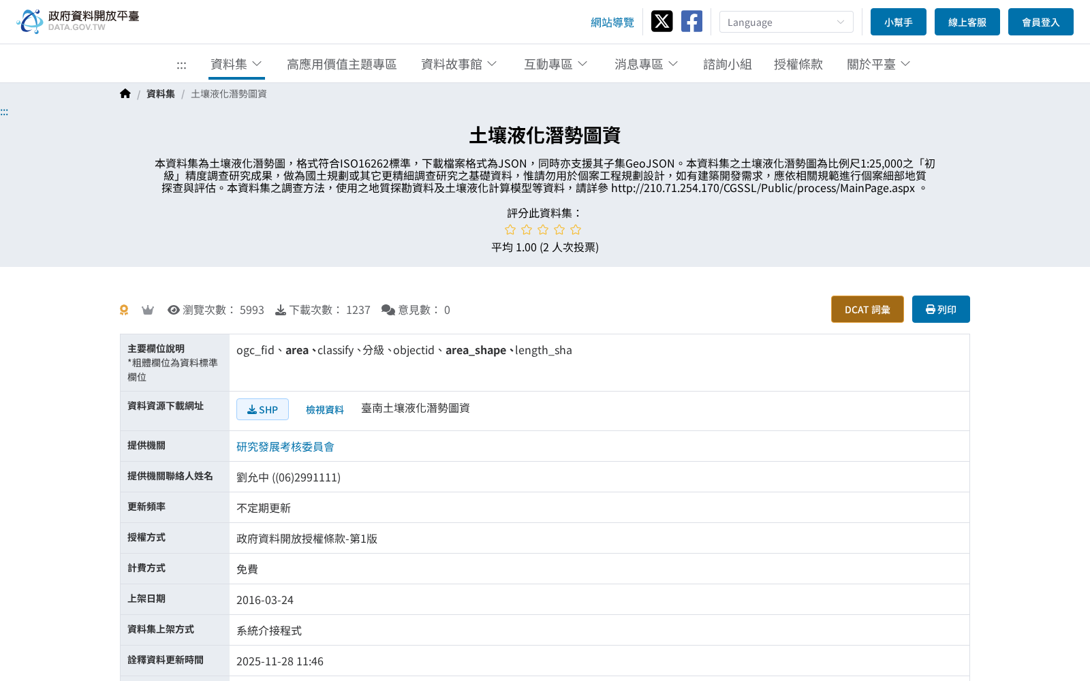The height and width of the screenshot is (681, 1090).
Task: Click the 政府資料開放授權條款-第1版 value
Action: (x=307, y=539)
